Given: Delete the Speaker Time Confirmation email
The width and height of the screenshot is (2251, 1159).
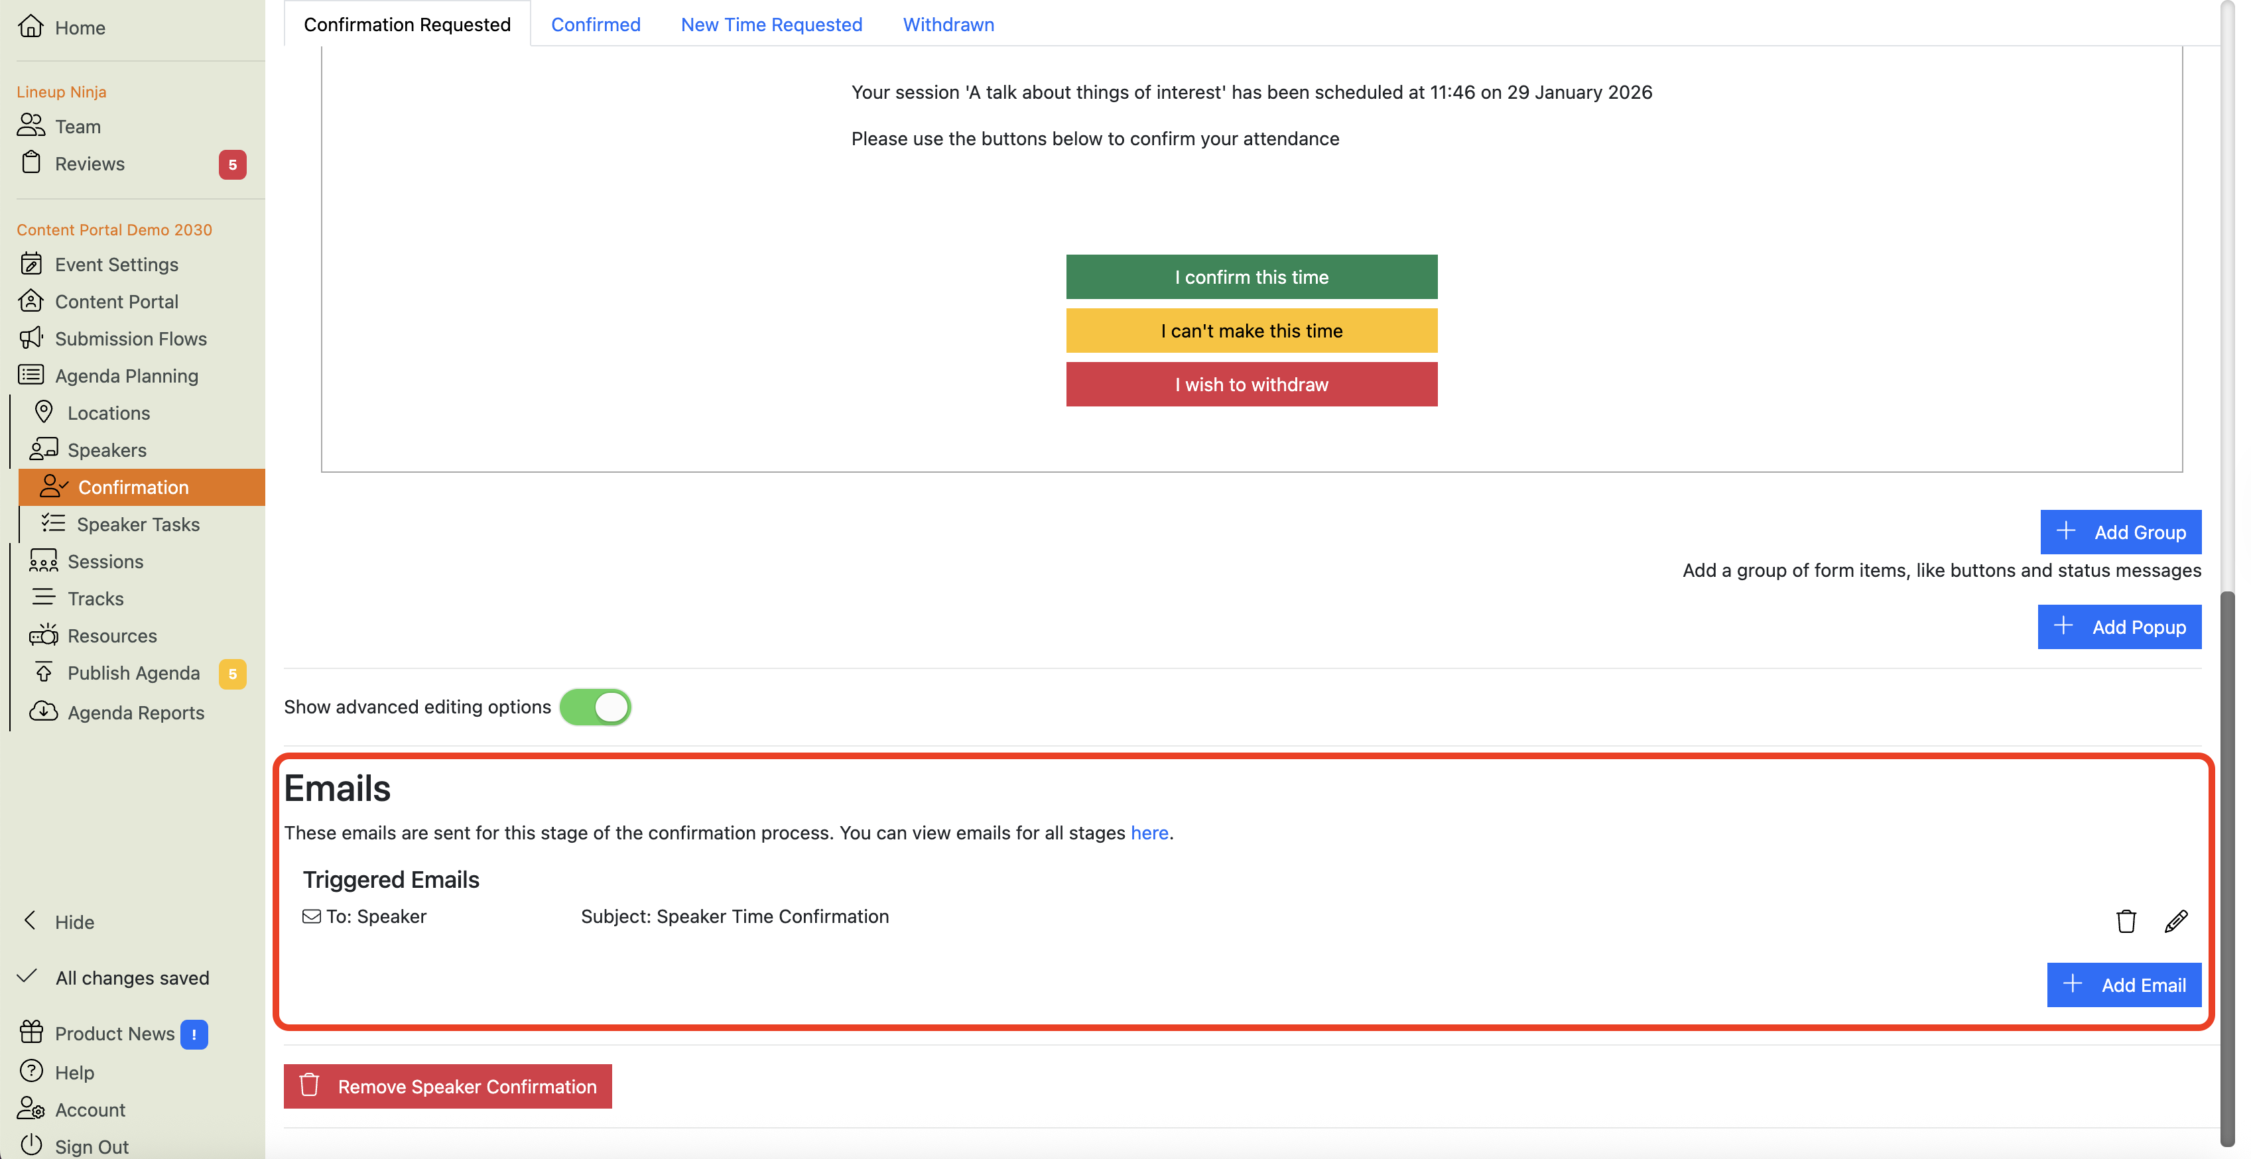Looking at the screenshot, I should point(2125,920).
